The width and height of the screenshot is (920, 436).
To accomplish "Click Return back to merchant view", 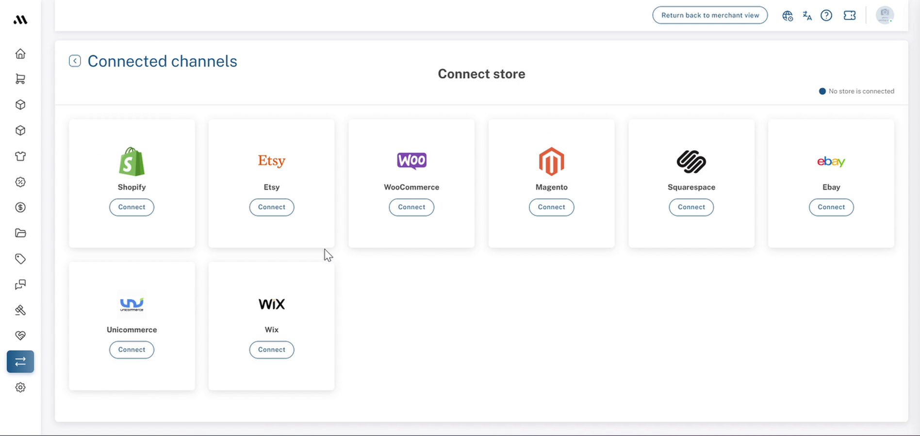I will click(710, 15).
